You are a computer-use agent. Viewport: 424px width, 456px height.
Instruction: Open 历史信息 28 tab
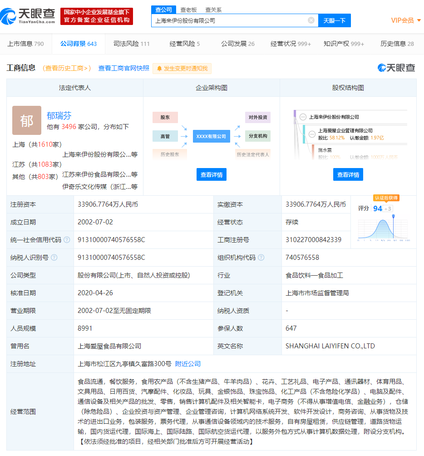click(397, 44)
